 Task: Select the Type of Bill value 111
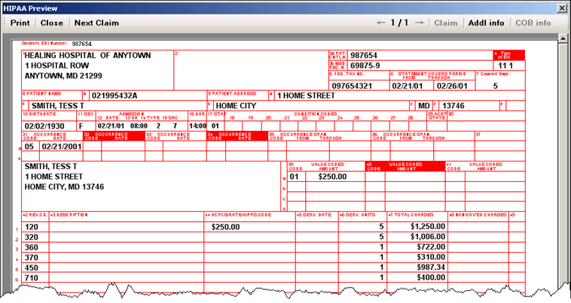(516, 66)
